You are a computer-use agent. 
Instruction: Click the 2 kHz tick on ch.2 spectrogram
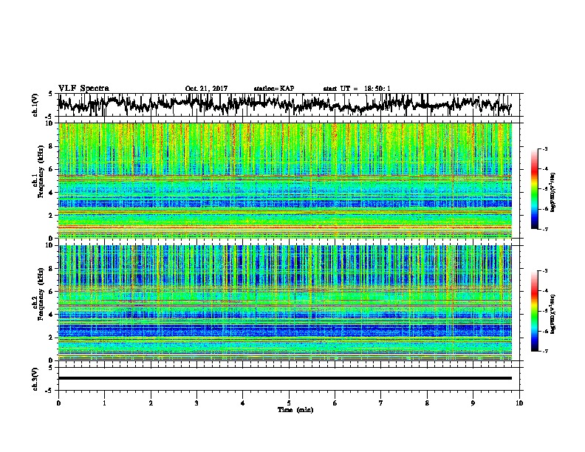pos(51,338)
